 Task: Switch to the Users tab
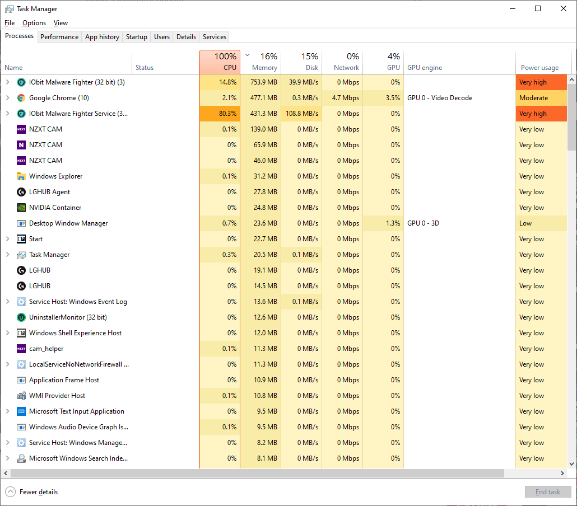[x=162, y=37]
